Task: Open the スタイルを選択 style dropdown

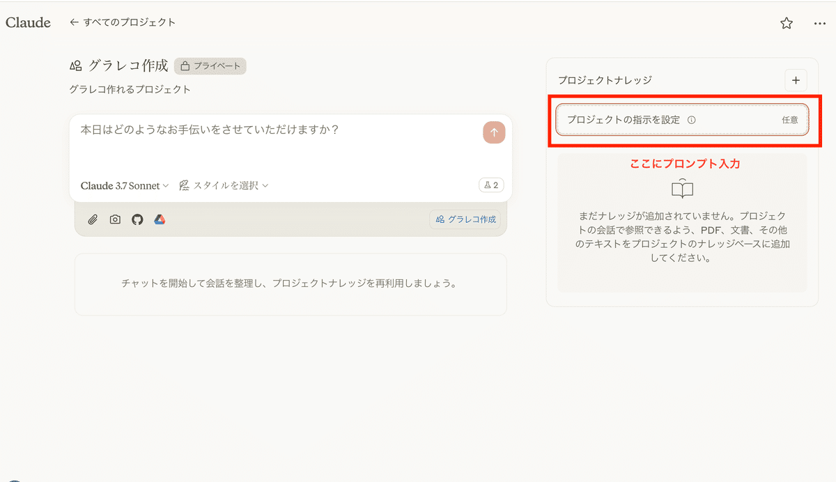Action: click(x=224, y=185)
